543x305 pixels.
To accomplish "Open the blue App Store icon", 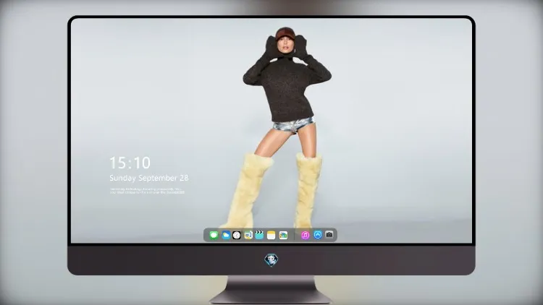I will click(318, 235).
